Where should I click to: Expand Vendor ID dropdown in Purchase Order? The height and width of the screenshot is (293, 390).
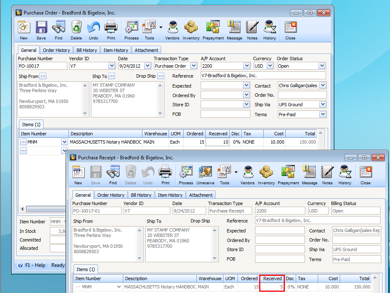pos(112,66)
